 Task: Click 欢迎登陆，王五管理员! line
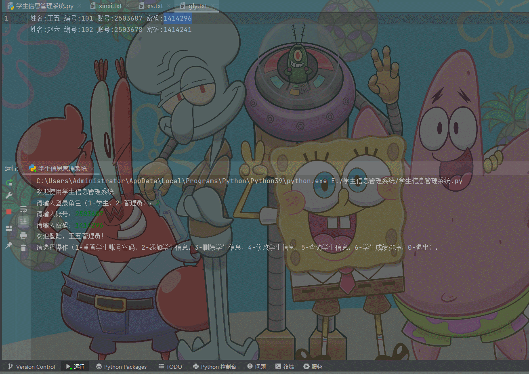[x=70, y=236]
